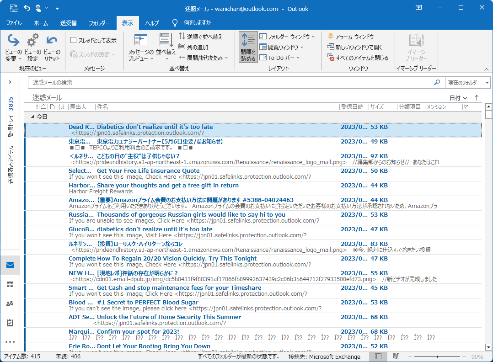The image size is (493, 362).
Task: Click zoom out minus button
Action: [410, 357]
